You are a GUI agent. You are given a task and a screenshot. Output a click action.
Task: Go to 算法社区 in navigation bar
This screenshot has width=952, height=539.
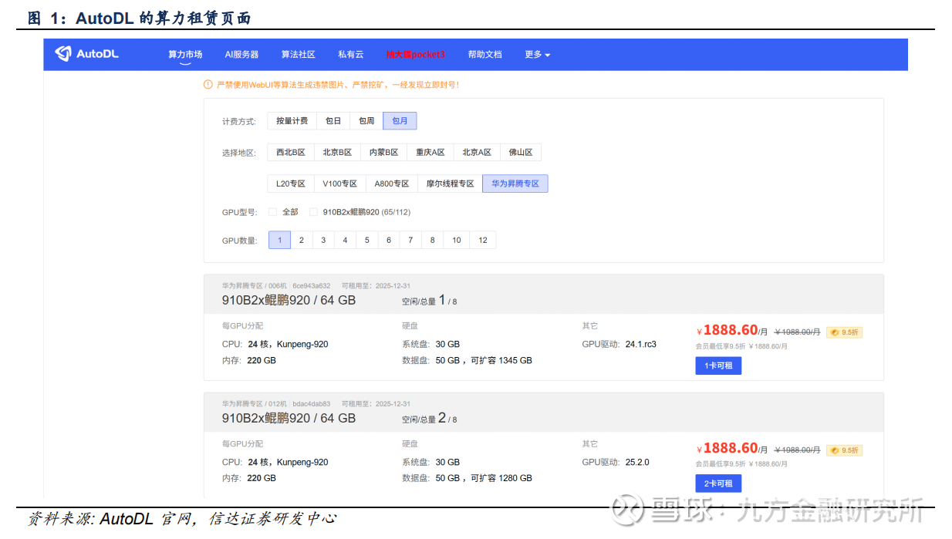pyautogui.click(x=298, y=55)
